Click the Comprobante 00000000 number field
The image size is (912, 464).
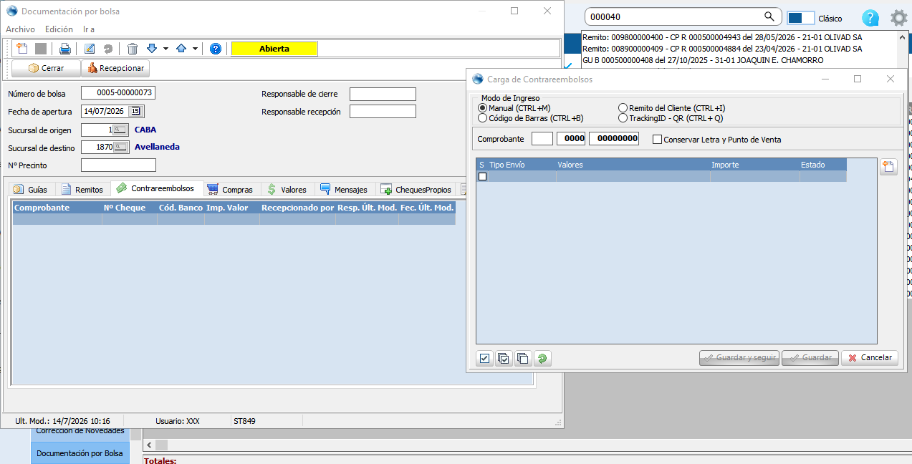pyautogui.click(x=614, y=139)
